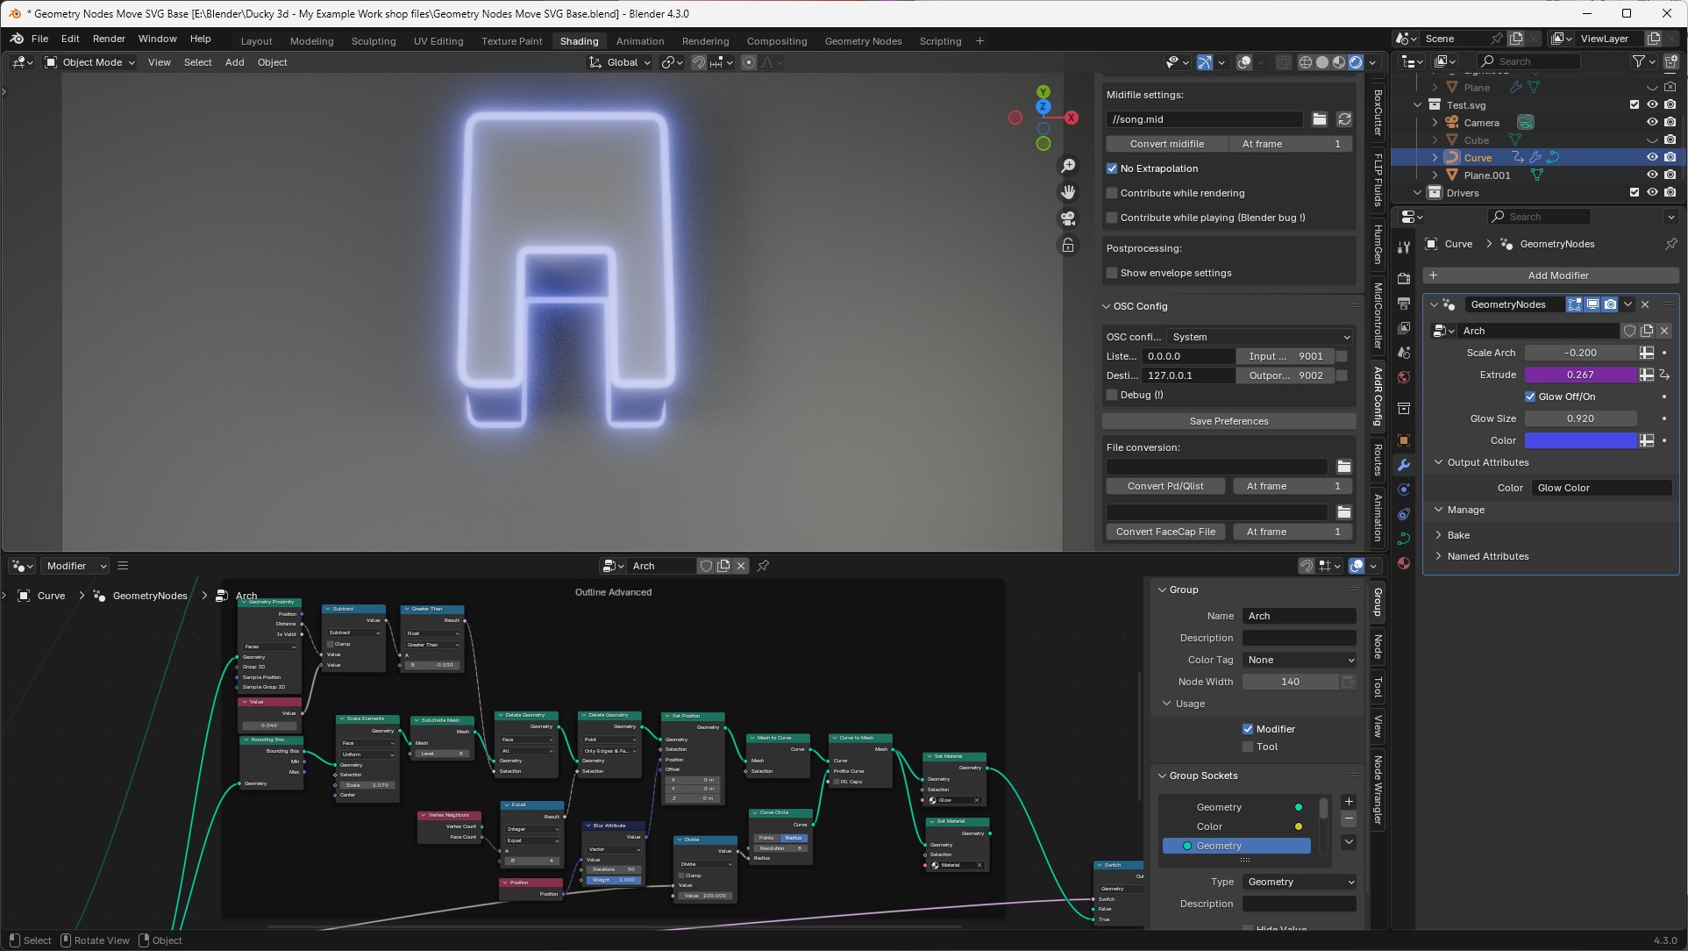Open the BoxCutter sidebar tab

[x=1378, y=111]
